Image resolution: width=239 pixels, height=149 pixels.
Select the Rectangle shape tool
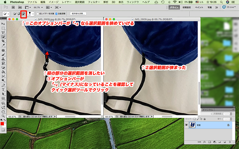[x=3, y=98]
